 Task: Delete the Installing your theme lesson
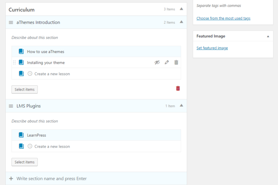176,62
